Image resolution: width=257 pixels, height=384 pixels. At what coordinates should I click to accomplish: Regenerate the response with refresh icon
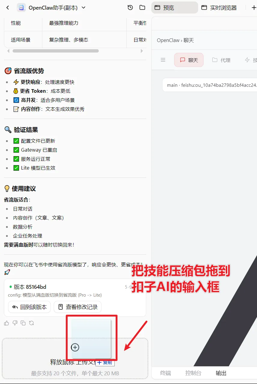coord(32,323)
